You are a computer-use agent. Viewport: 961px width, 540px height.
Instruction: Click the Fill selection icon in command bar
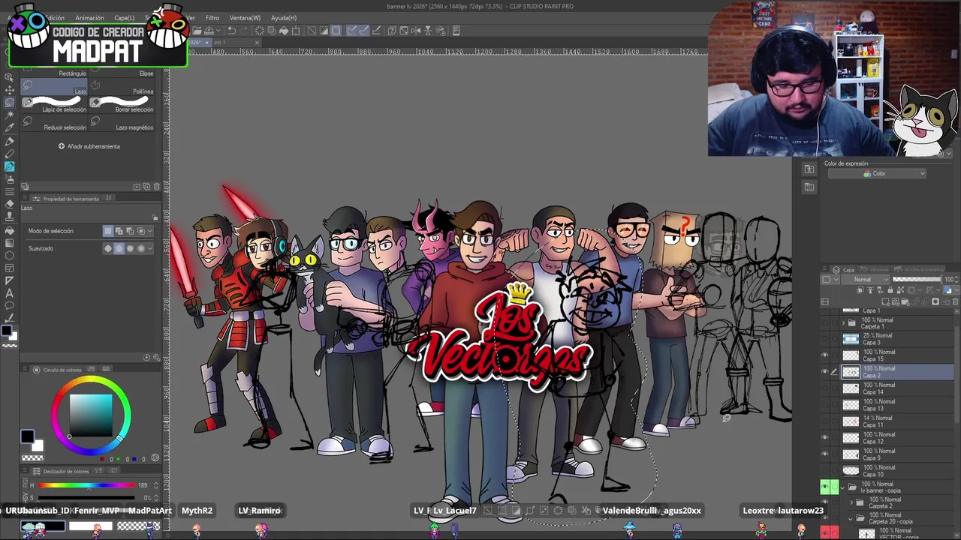coord(284,31)
